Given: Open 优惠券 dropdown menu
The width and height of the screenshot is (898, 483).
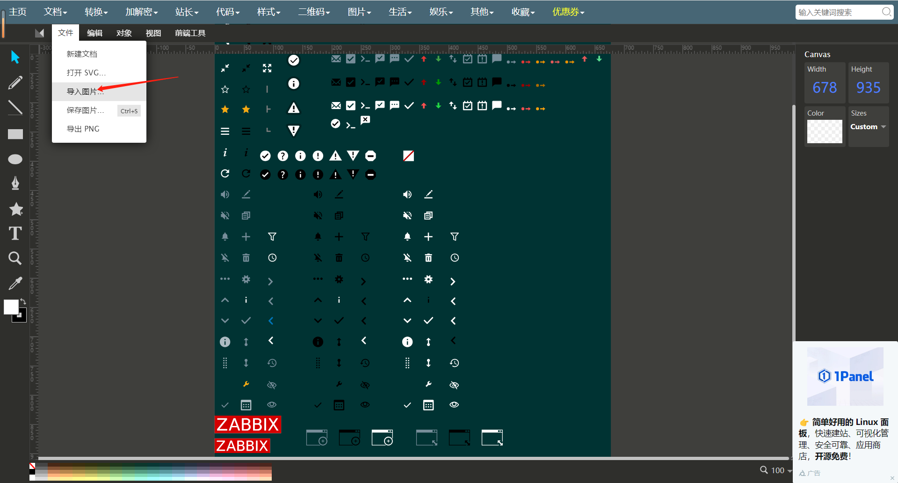Looking at the screenshot, I should (568, 12).
